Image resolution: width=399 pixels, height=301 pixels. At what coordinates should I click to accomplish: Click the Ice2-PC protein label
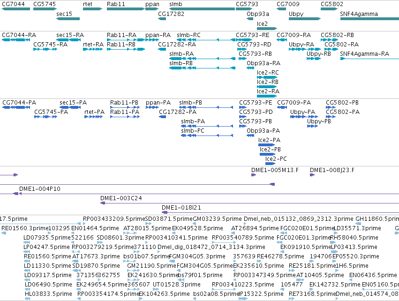pyautogui.click(x=276, y=159)
